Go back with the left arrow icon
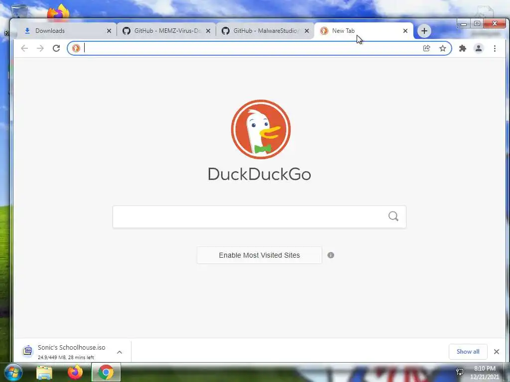Image resolution: width=510 pixels, height=382 pixels. pos(24,48)
